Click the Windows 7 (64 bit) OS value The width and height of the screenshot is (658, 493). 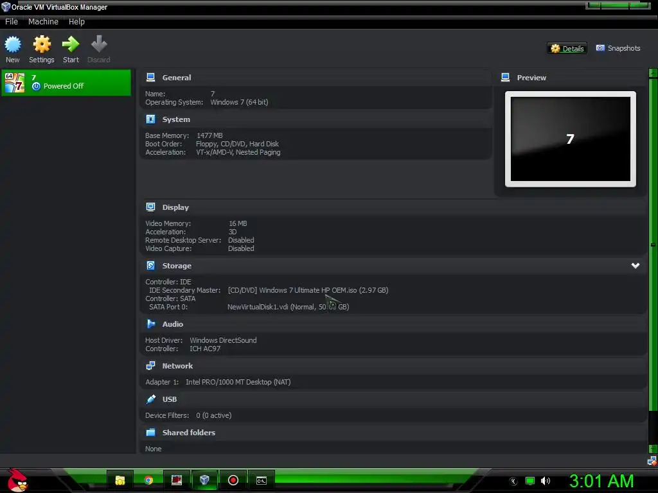pyautogui.click(x=239, y=102)
